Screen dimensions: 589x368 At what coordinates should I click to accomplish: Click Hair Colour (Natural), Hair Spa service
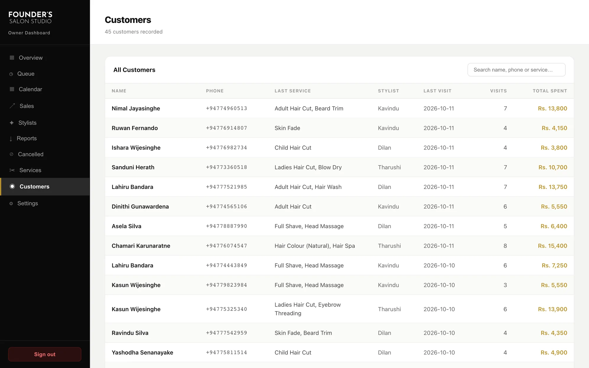315,246
